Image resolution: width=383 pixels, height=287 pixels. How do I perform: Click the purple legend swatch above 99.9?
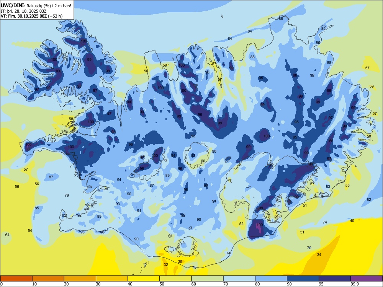coord(367,279)
